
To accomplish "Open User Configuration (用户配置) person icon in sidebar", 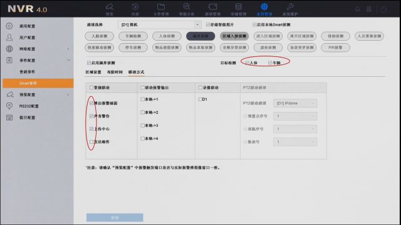I will [9, 37].
